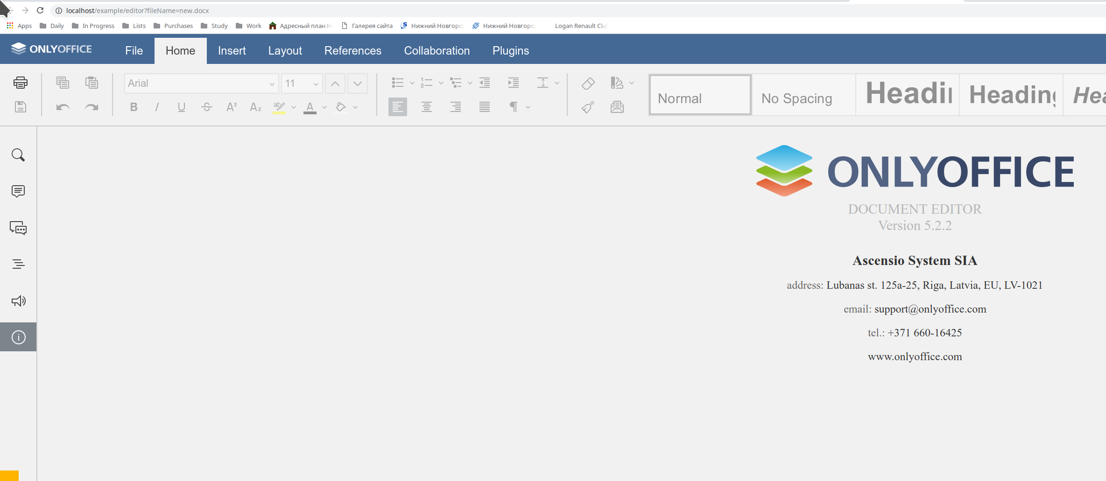Open the font size dropdown
The width and height of the screenshot is (1106, 481).
(316, 84)
